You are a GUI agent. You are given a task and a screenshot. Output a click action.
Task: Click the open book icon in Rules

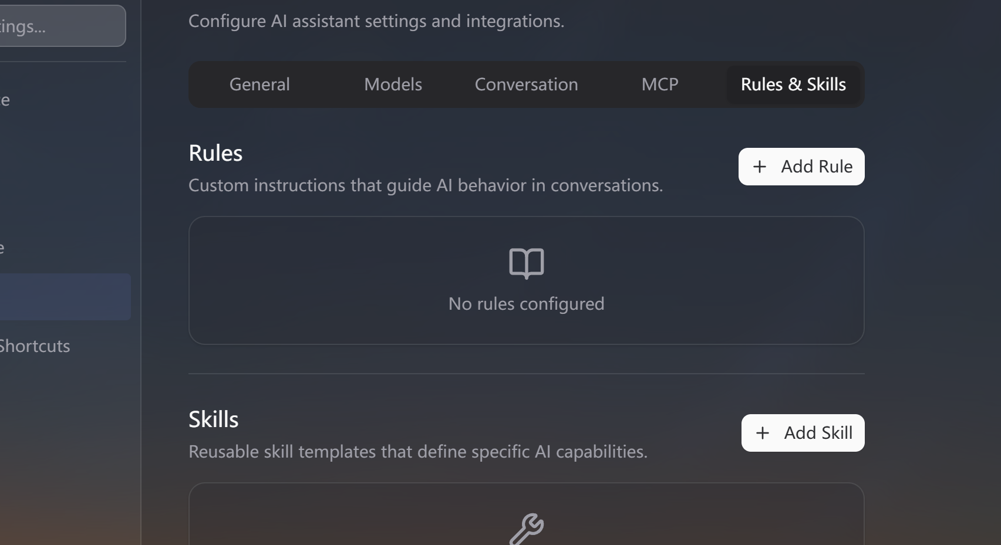(526, 263)
